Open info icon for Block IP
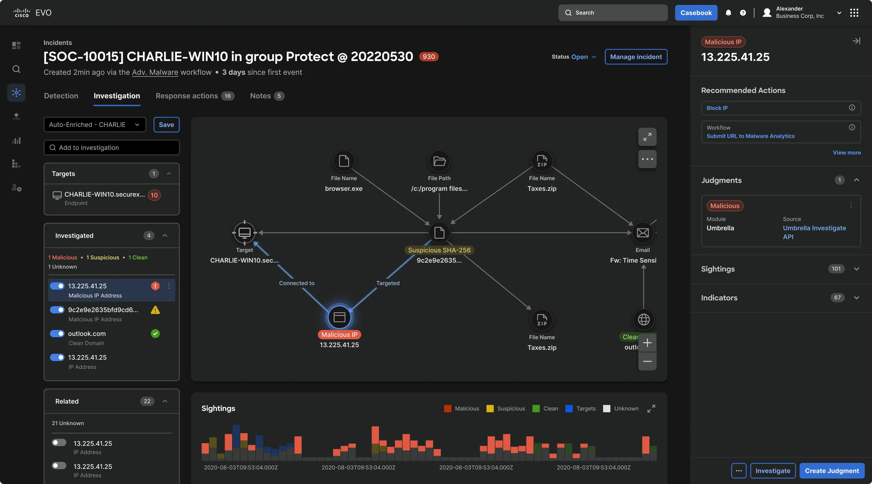Screen dimensions: 872x484 (x=852, y=108)
